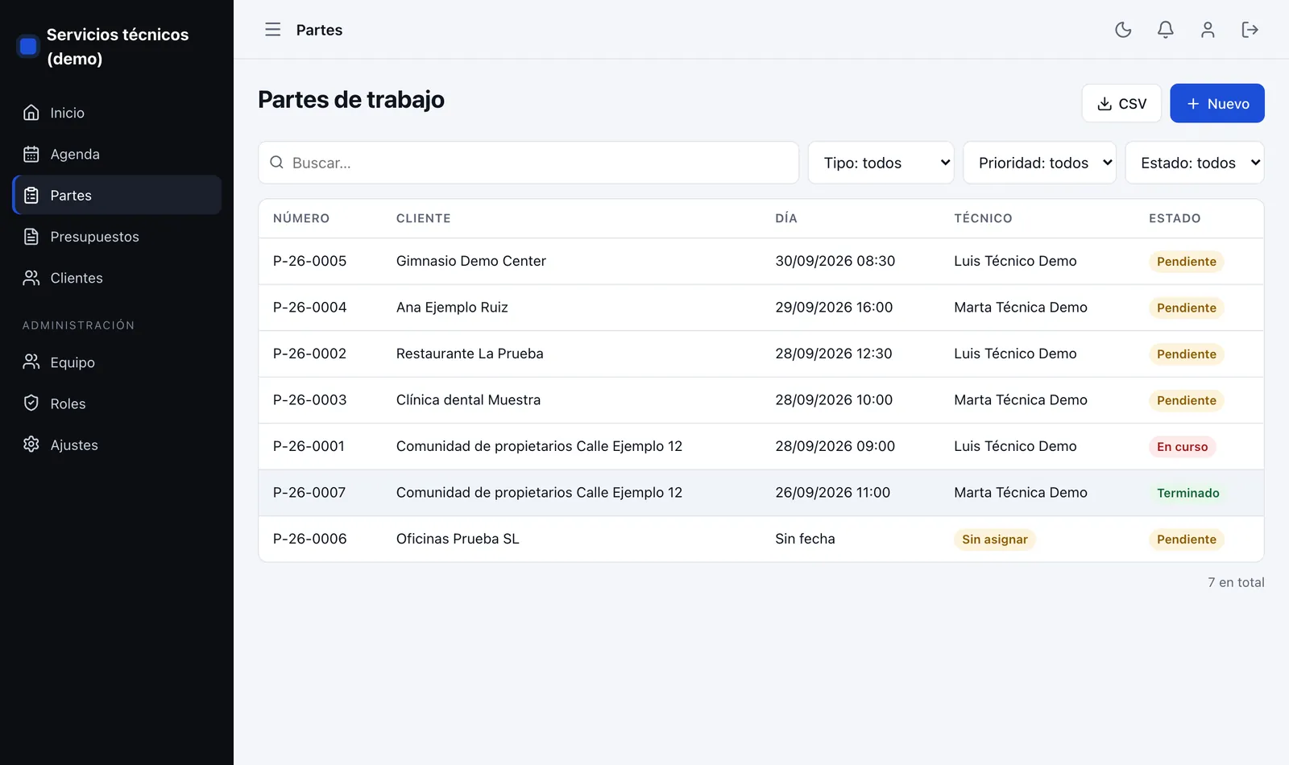Click Ana Ejemplo Ruiz client cell
The image size is (1289, 765).
point(452,307)
